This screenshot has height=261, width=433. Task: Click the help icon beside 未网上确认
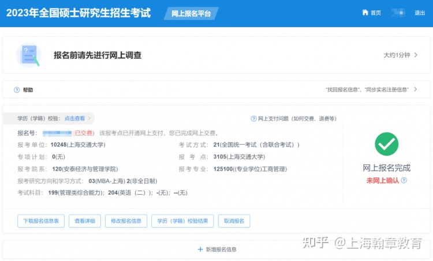(x=404, y=180)
